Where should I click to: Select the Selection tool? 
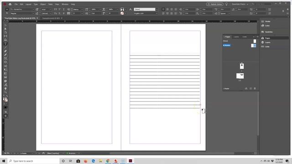coord(5,25)
